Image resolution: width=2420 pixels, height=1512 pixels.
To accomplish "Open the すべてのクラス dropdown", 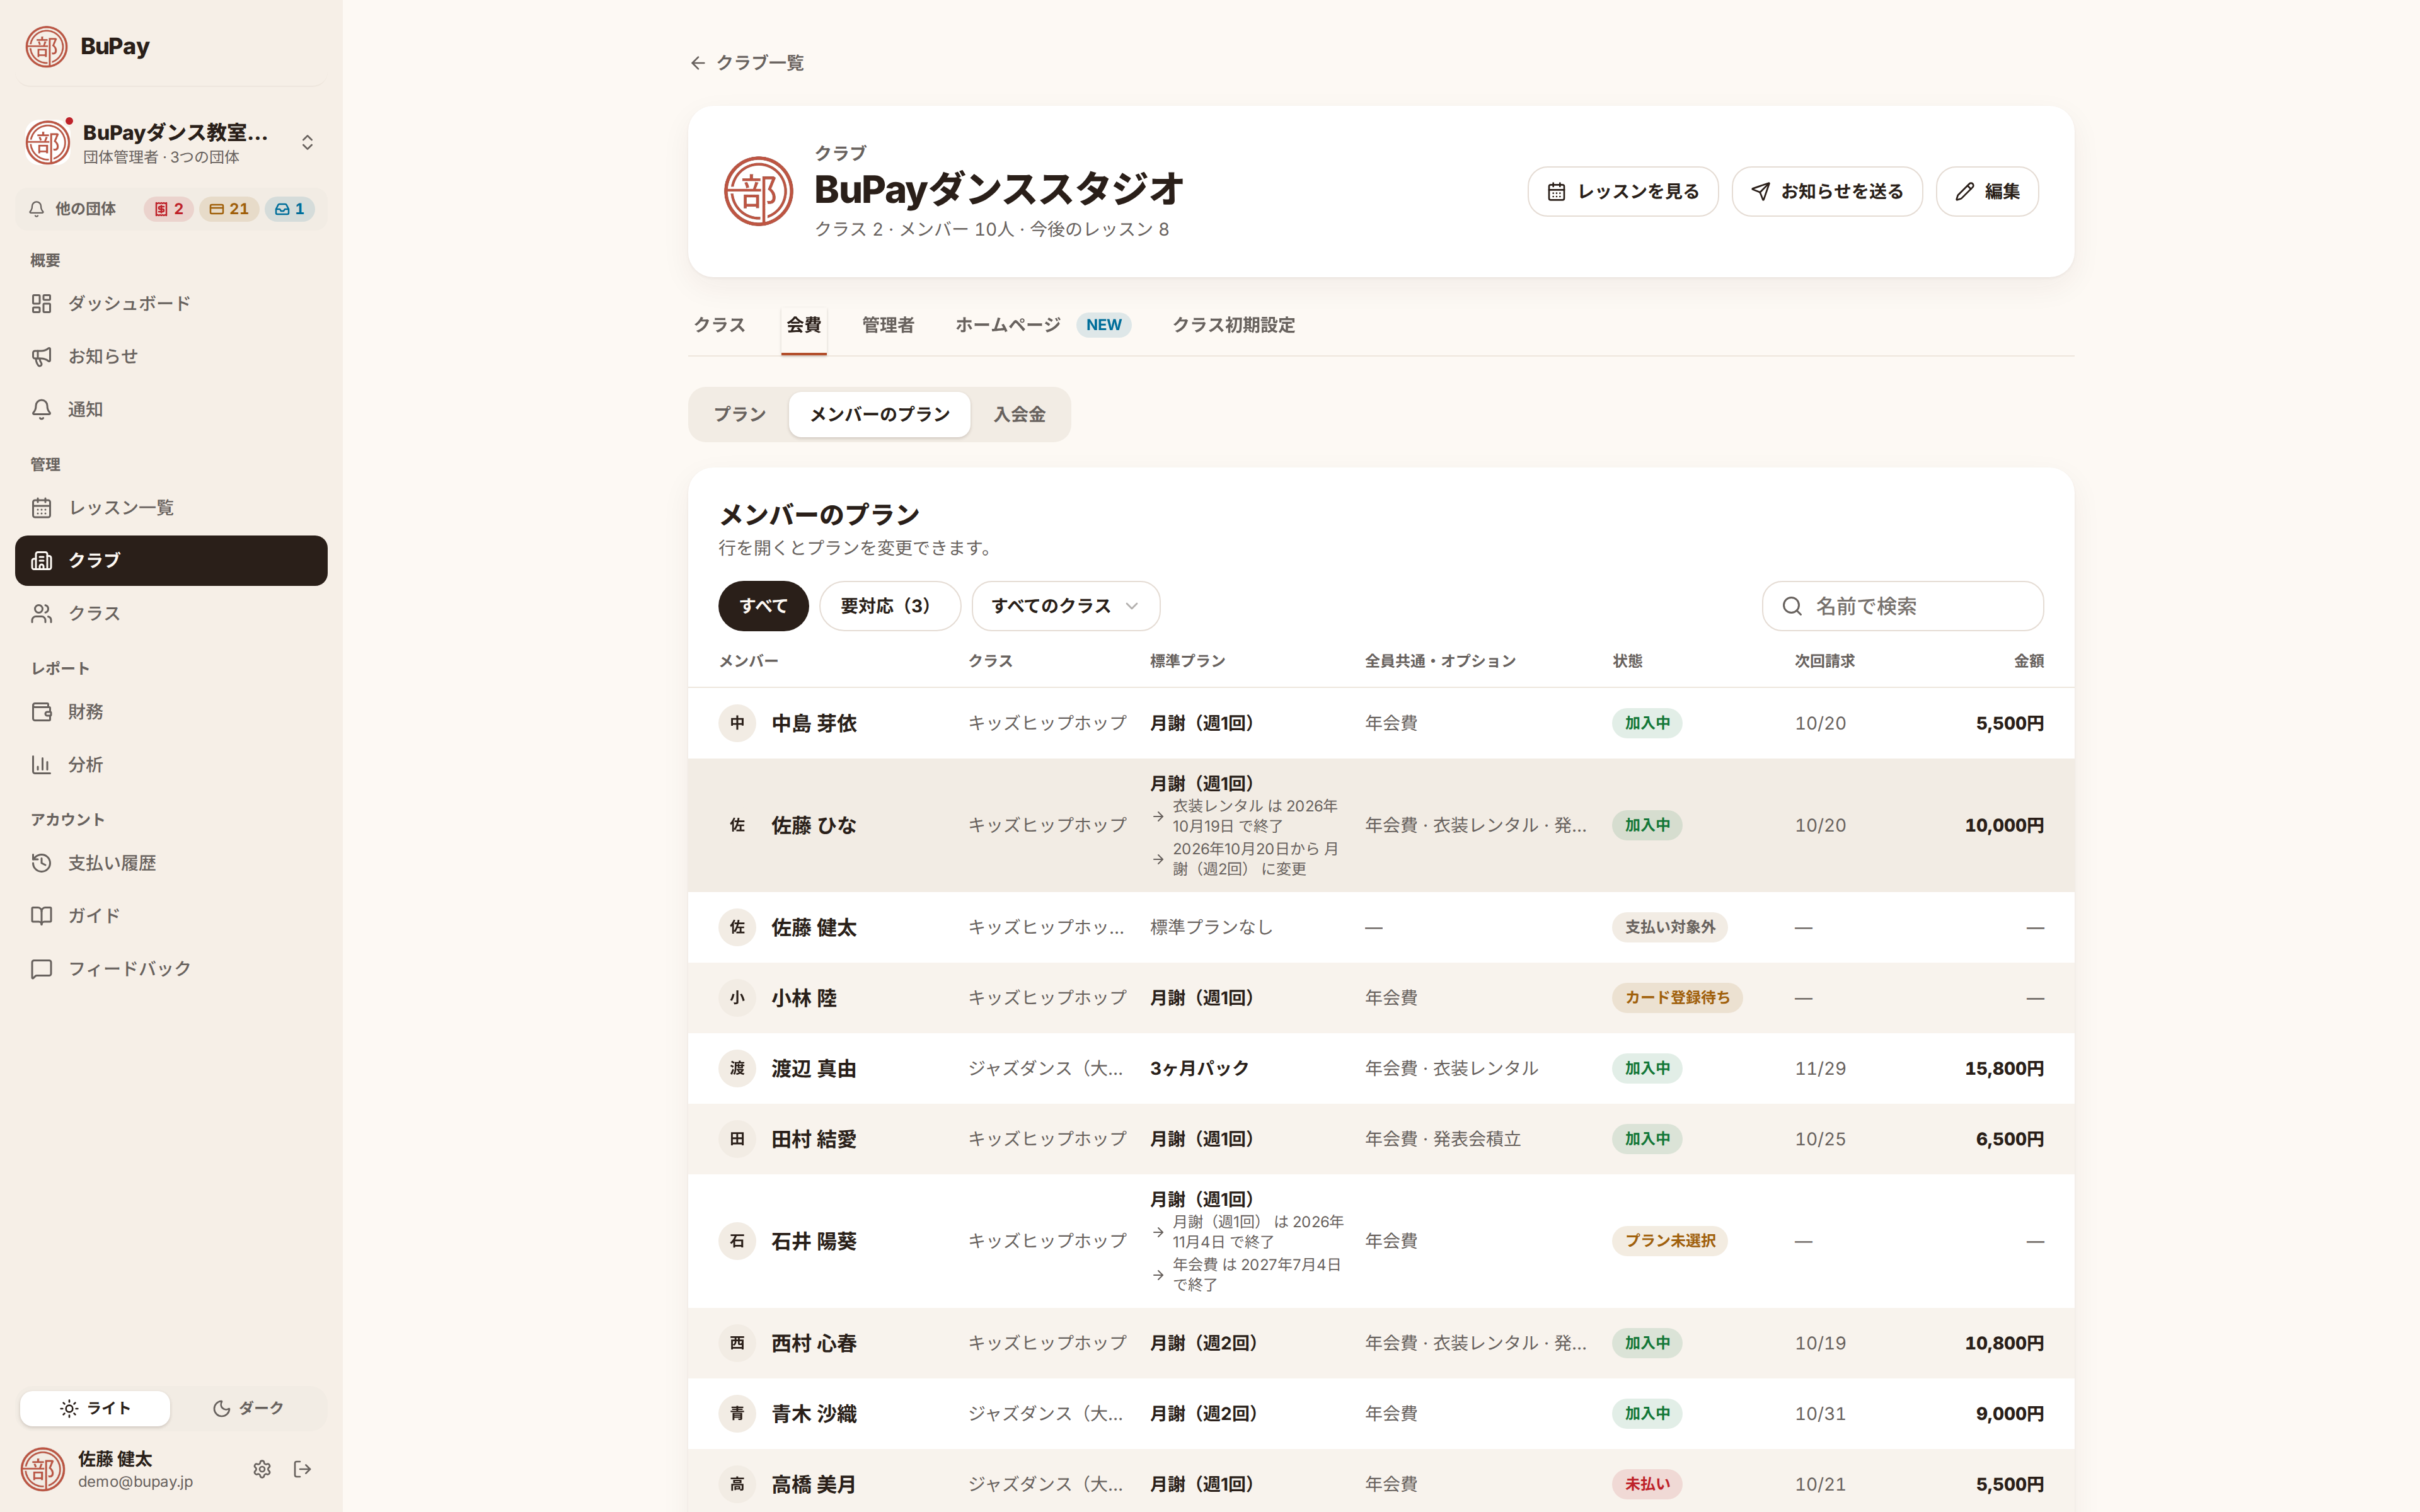I will coord(1066,606).
